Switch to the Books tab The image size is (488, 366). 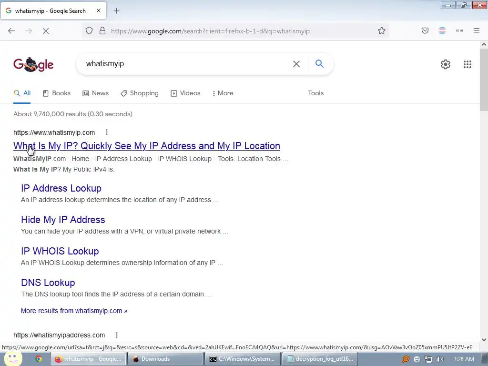pyautogui.click(x=57, y=93)
